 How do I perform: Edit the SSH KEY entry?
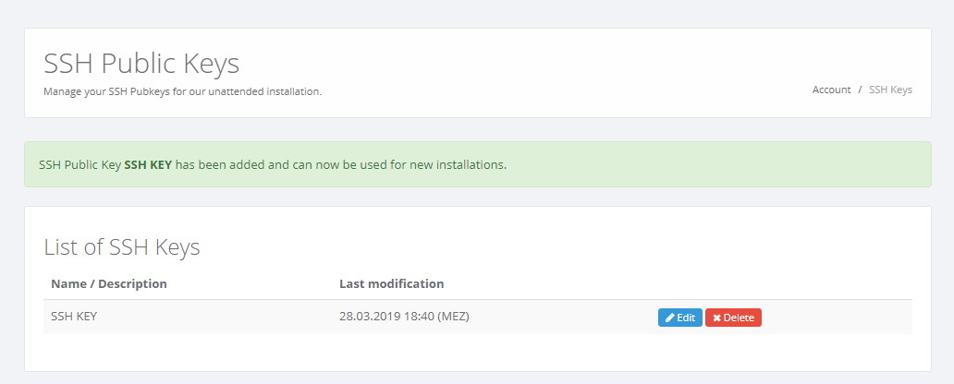(x=680, y=318)
